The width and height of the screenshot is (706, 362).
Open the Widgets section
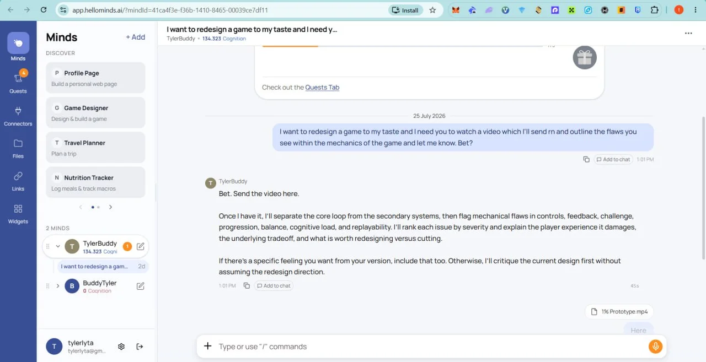click(x=18, y=213)
